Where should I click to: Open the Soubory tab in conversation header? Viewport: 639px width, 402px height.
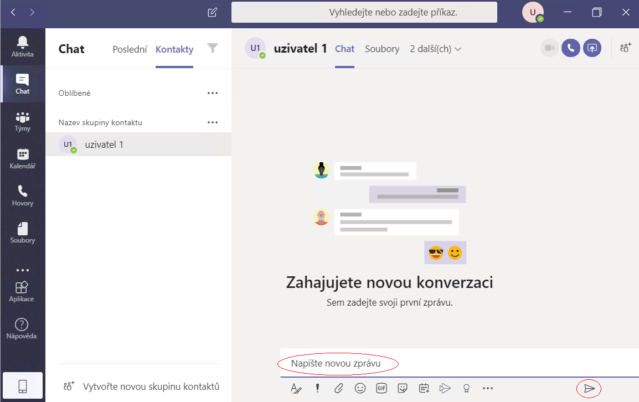pyautogui.click(x=382, y=49)
